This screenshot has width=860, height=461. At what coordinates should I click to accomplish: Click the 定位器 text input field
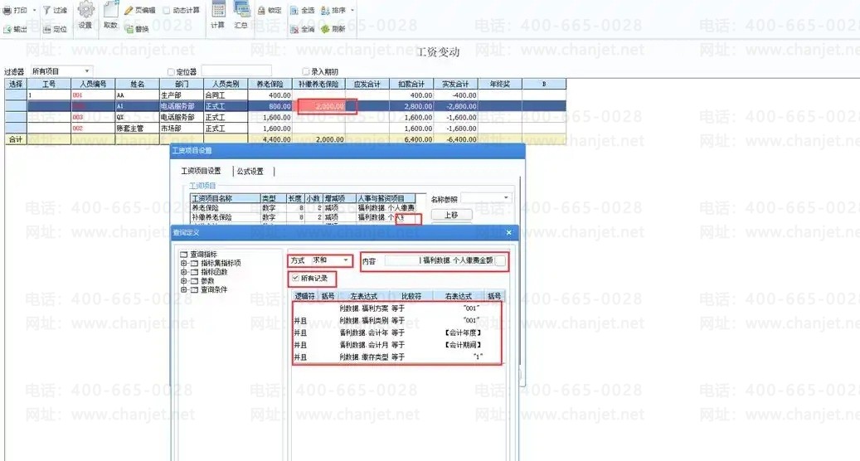tap(236, 71)
